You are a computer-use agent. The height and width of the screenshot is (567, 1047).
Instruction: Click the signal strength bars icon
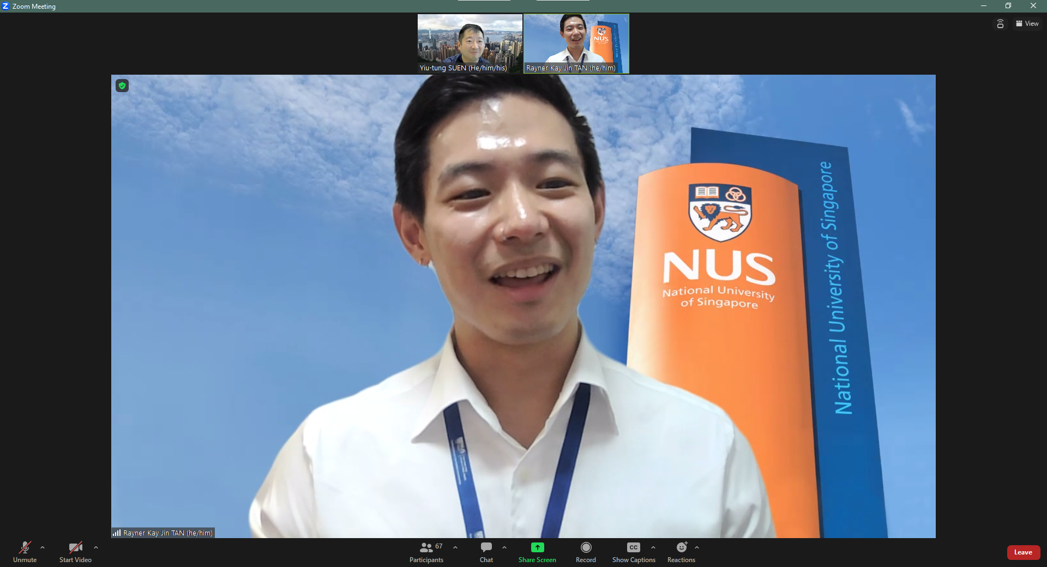point(117,533)
